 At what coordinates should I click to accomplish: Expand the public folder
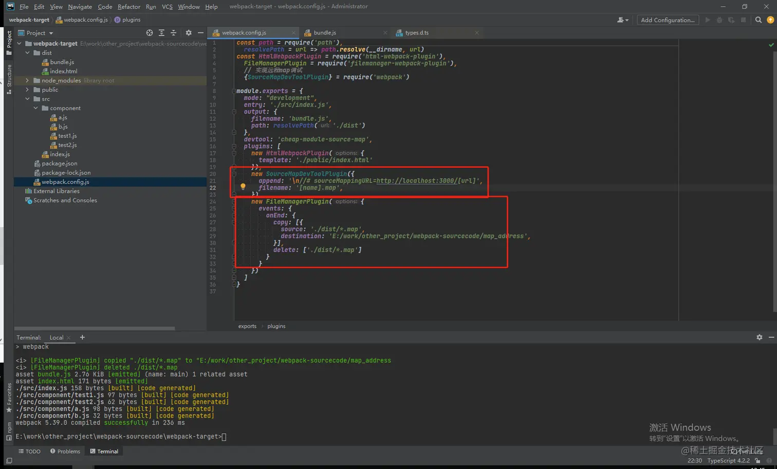tap(28, 90)
